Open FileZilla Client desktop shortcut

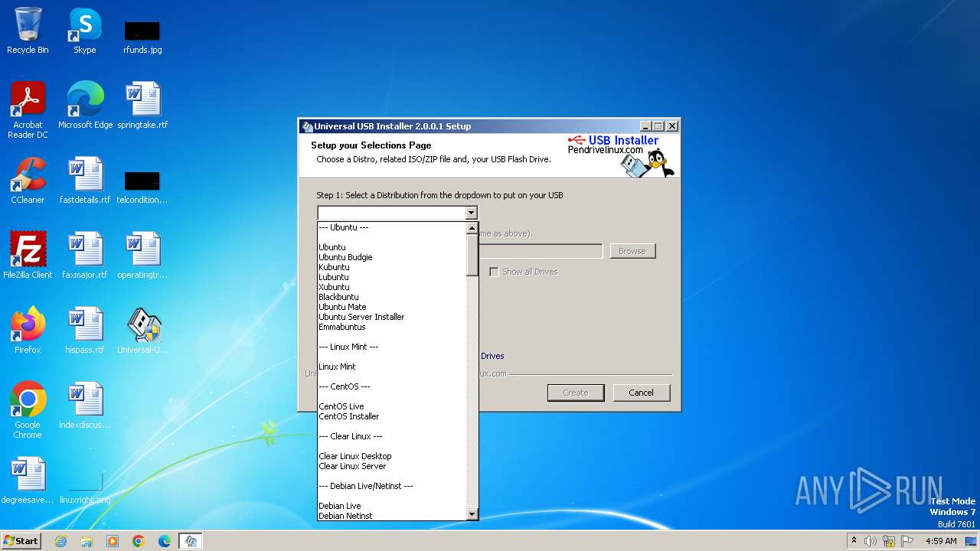coord(28,256)
